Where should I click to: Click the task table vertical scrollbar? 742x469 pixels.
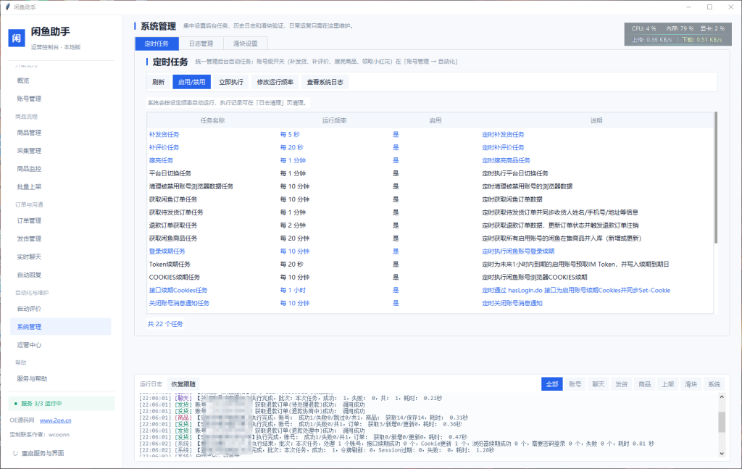pyautogui.click(x=715, y=178)
